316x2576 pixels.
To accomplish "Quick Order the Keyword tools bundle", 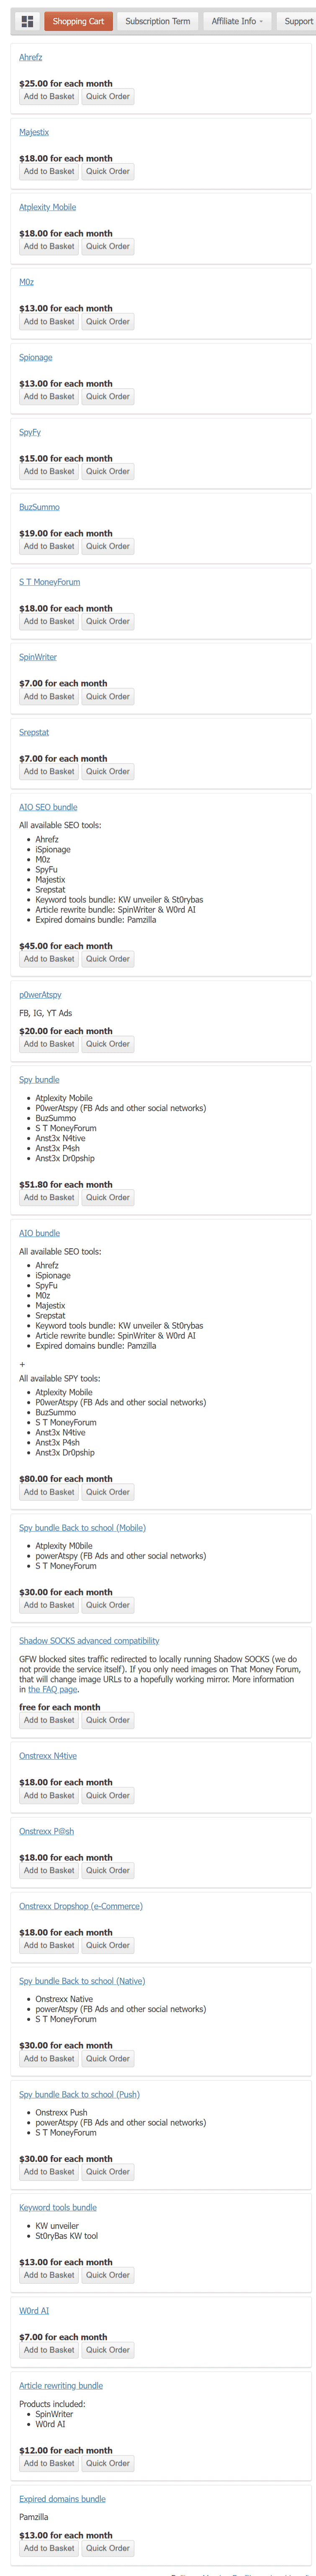I will coord(108,2275).
